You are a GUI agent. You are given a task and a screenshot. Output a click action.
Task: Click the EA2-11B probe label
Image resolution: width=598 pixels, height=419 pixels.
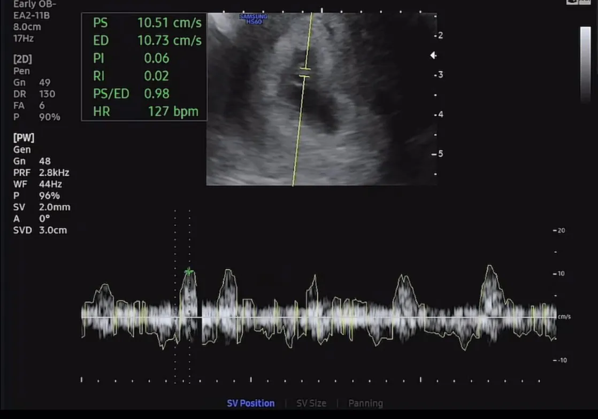31,15
